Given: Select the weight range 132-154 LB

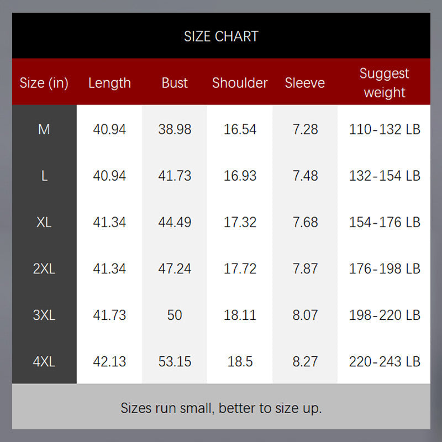Looking at the screenshot, I should (385, 176).
